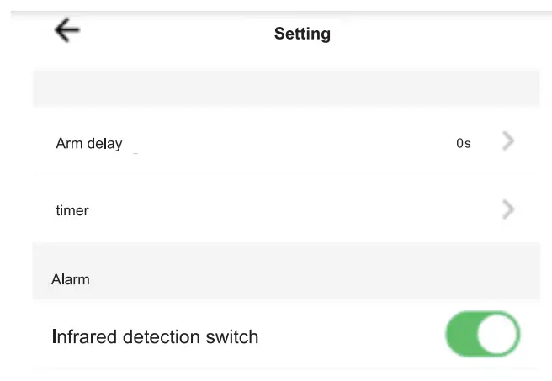Click the small gray mark beside Arm delay
Viewport: 552px width, 381px height.
coord(135,153)
